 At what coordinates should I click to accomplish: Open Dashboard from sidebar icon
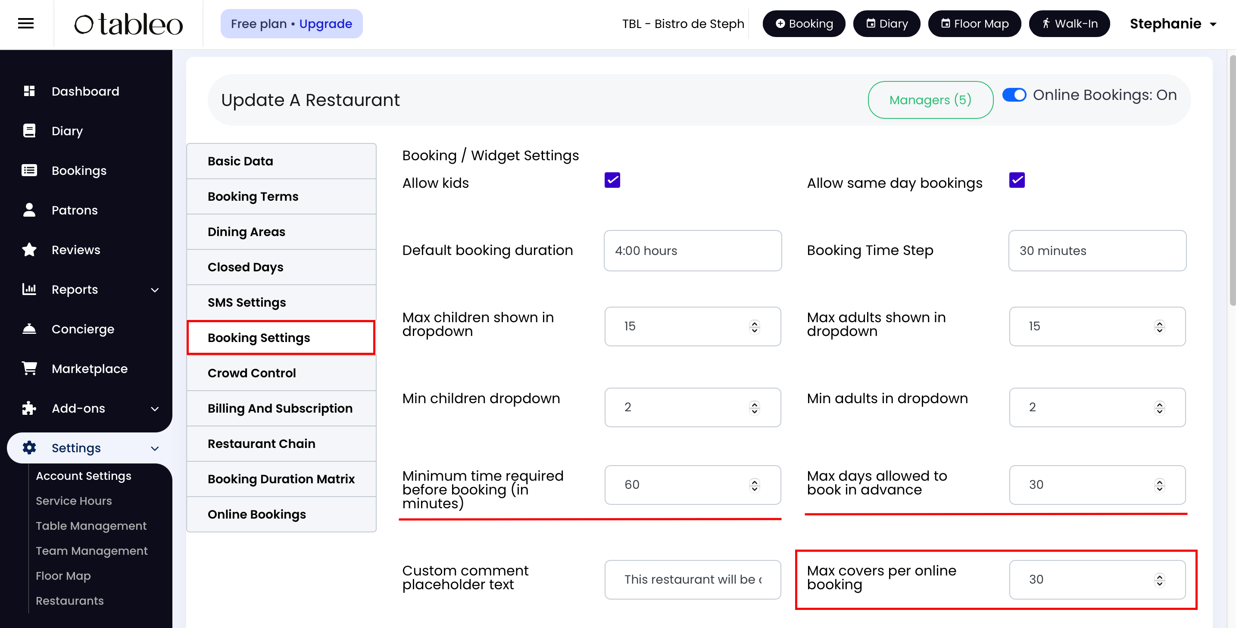coord(29,91)
